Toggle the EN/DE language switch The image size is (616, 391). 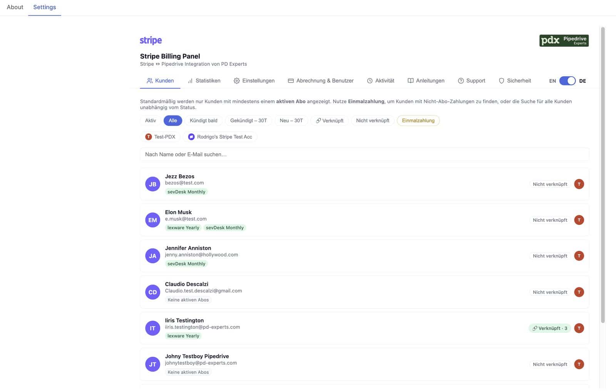[567, 81]
